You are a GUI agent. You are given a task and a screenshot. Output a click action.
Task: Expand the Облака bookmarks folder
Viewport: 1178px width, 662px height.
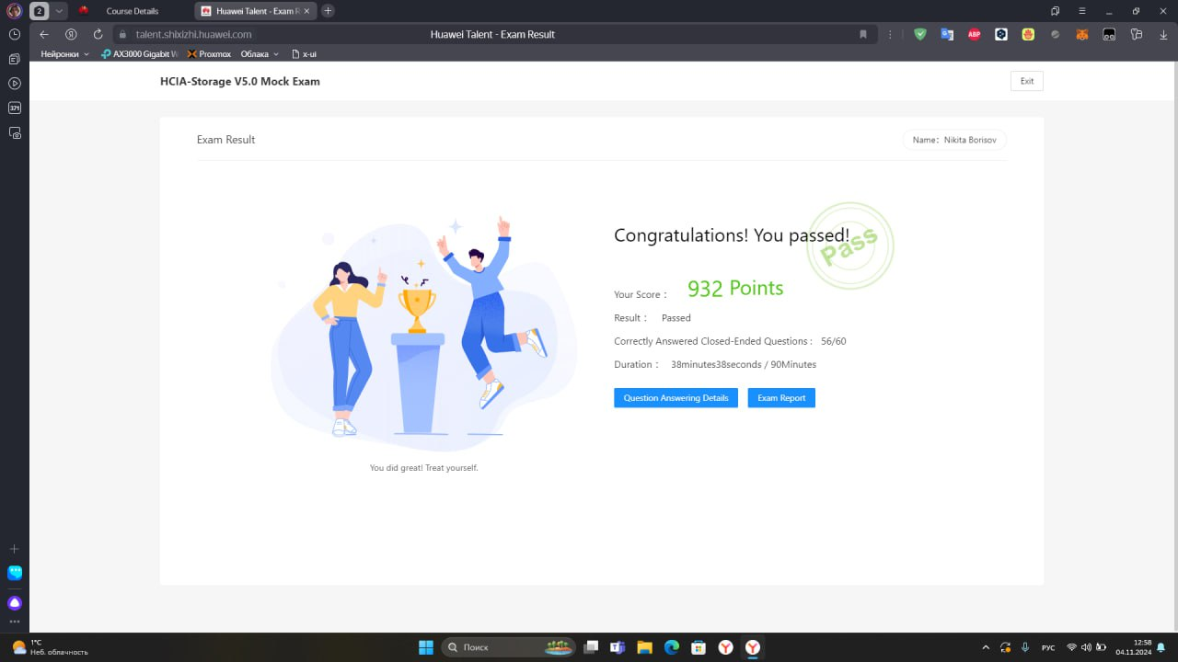tap(260, 54)
